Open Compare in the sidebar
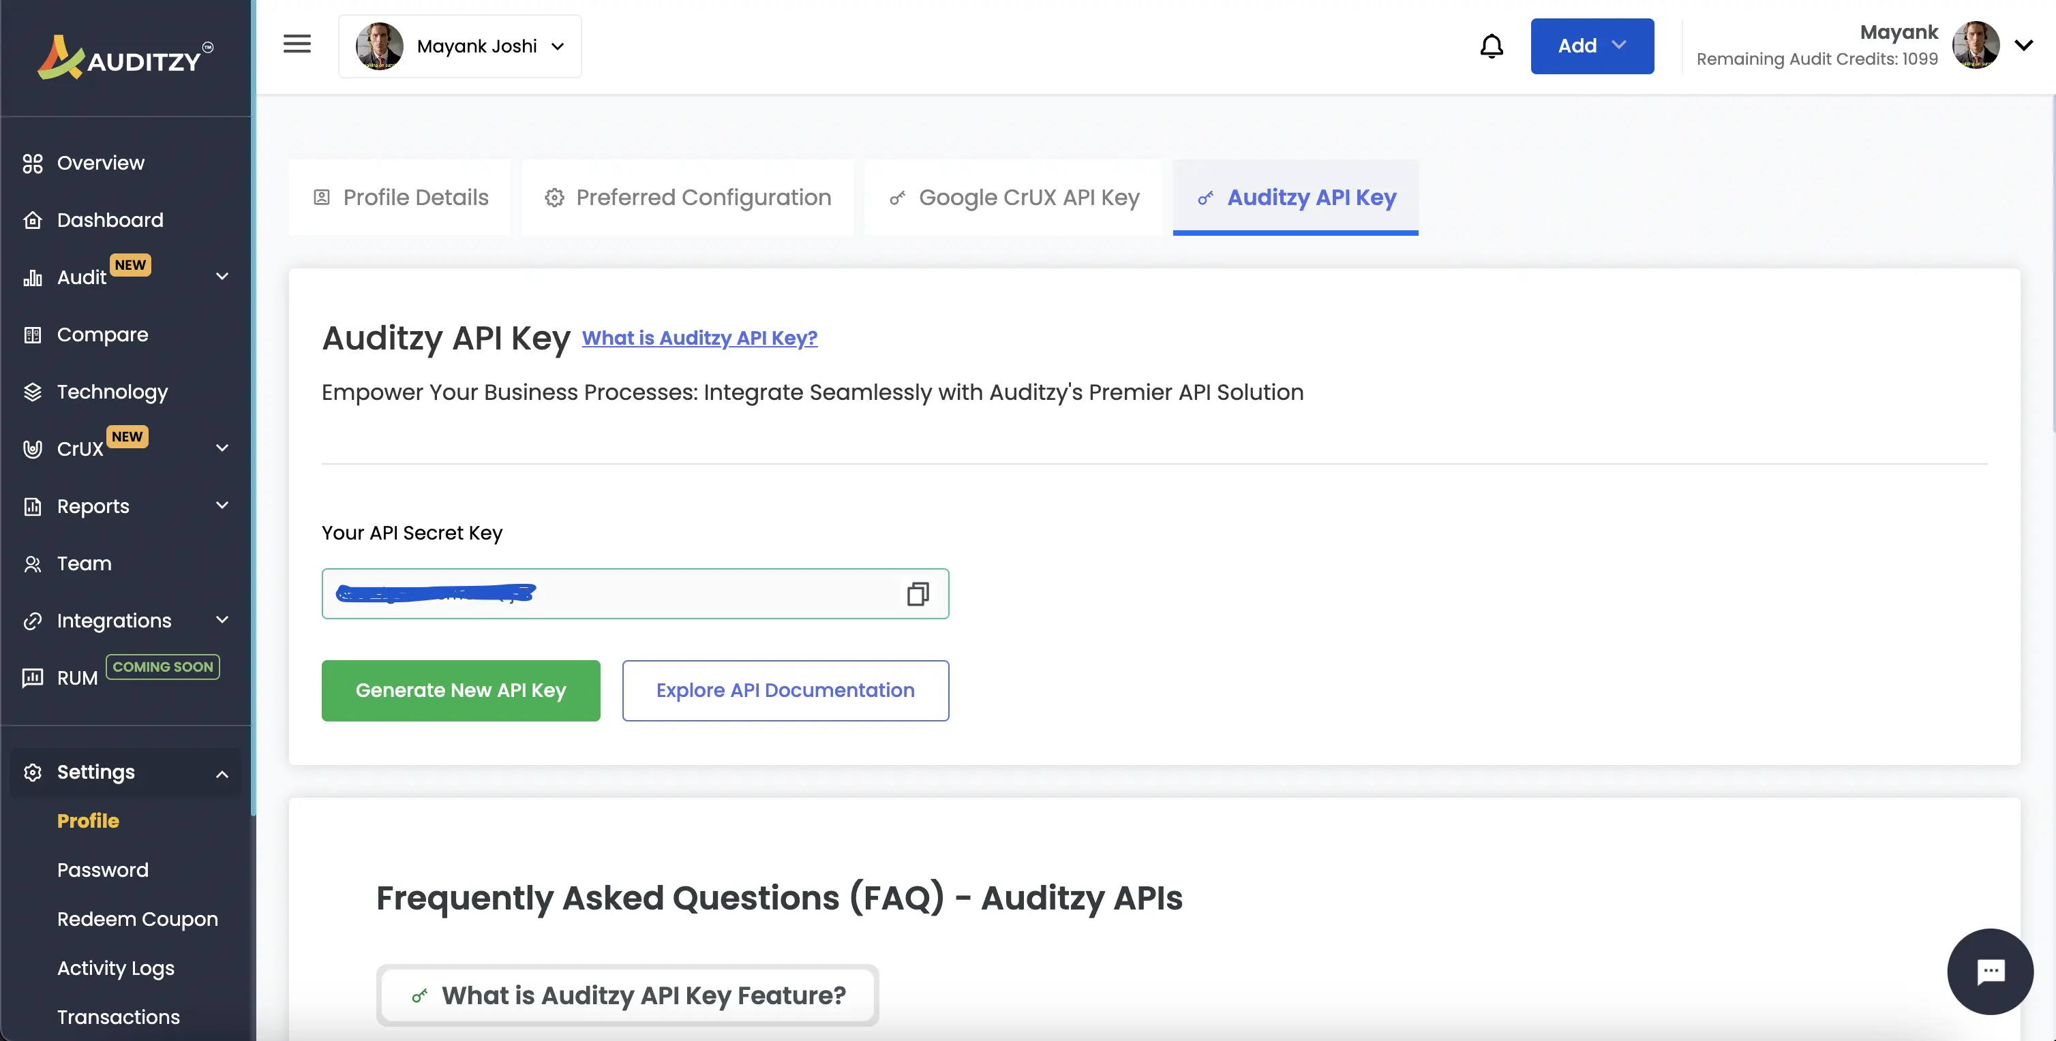This screenshot has height=1041, width=2056. [103, 335]
